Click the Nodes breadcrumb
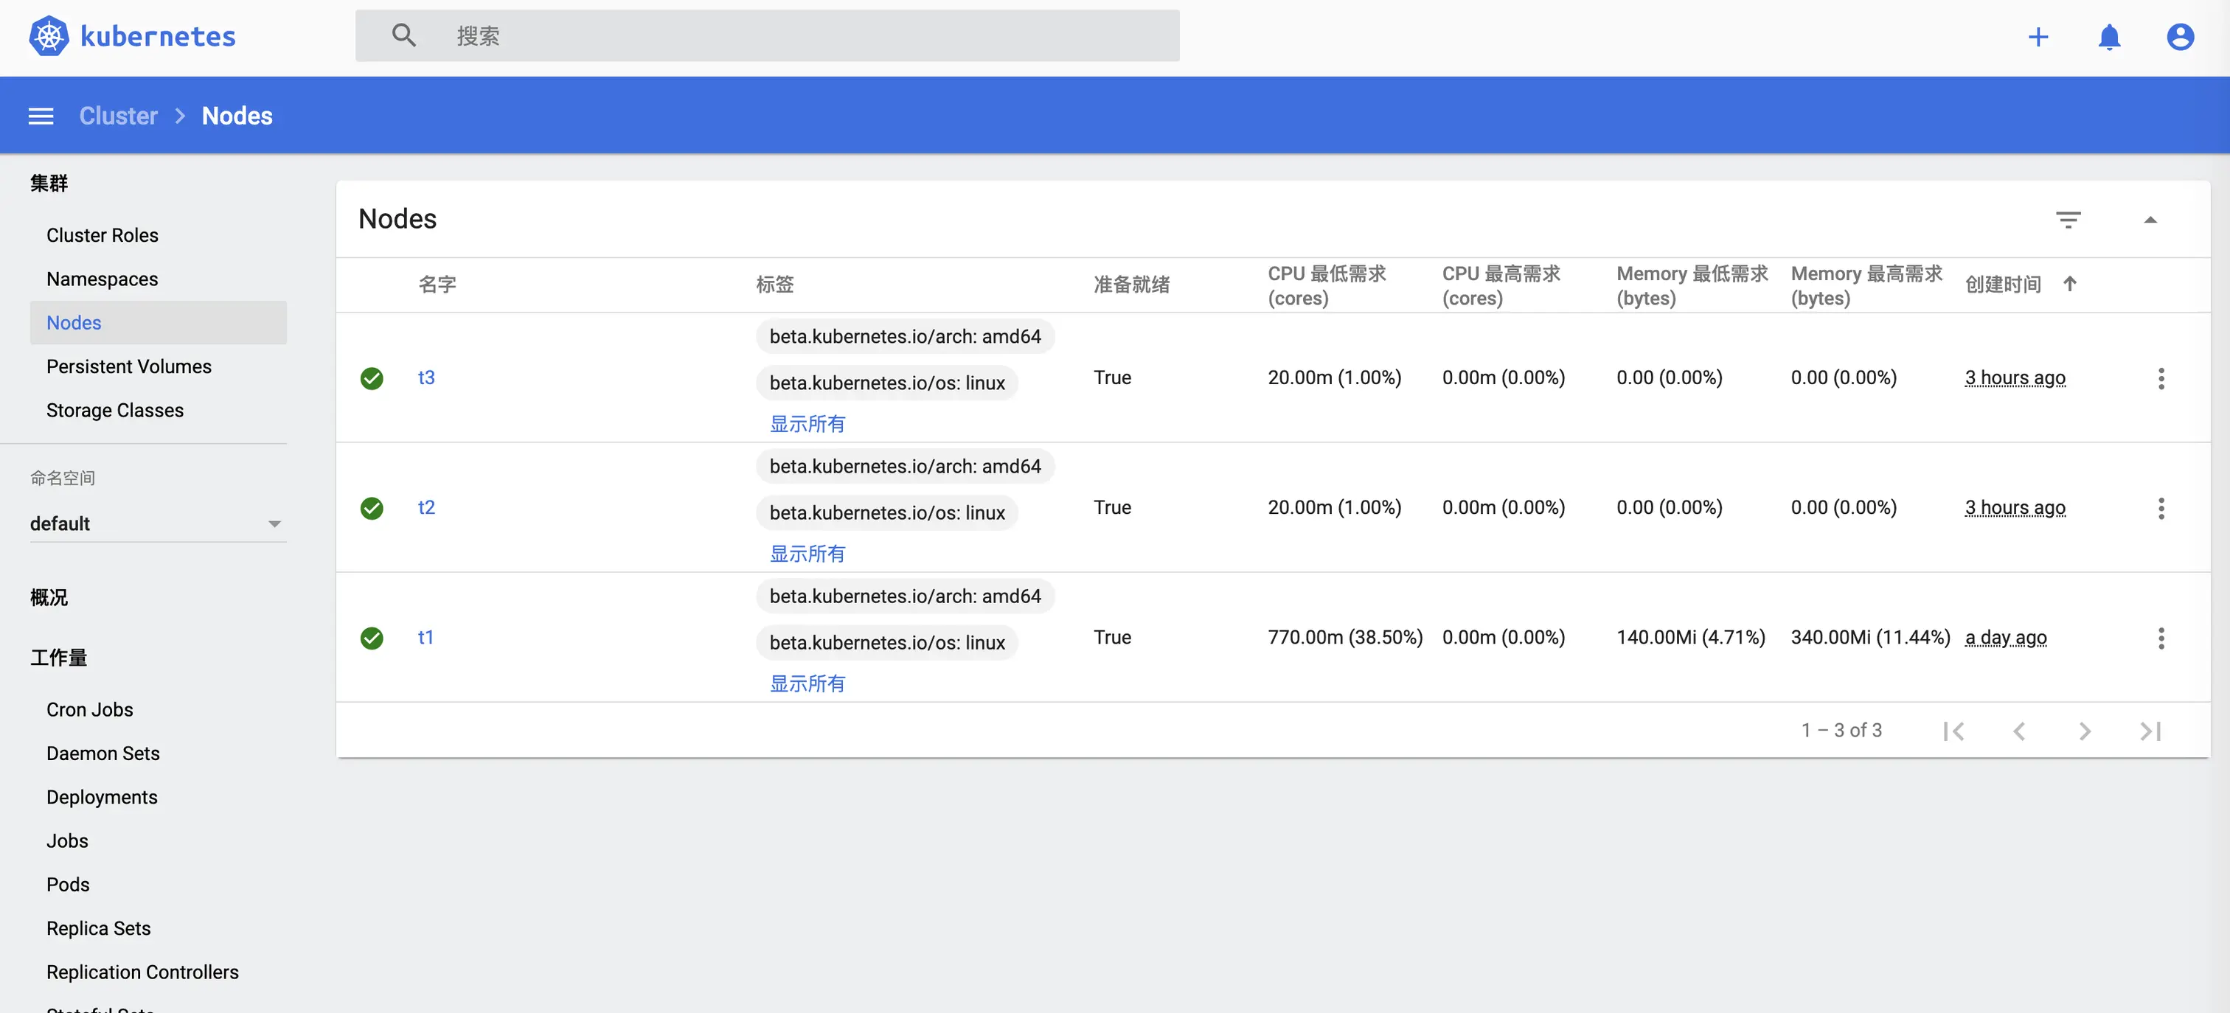The width and height of the screenshot is (2230, 1013). point(237,116)
